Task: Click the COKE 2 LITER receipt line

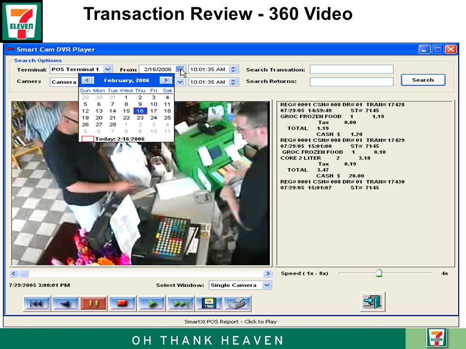Action: tap(325, 158)
